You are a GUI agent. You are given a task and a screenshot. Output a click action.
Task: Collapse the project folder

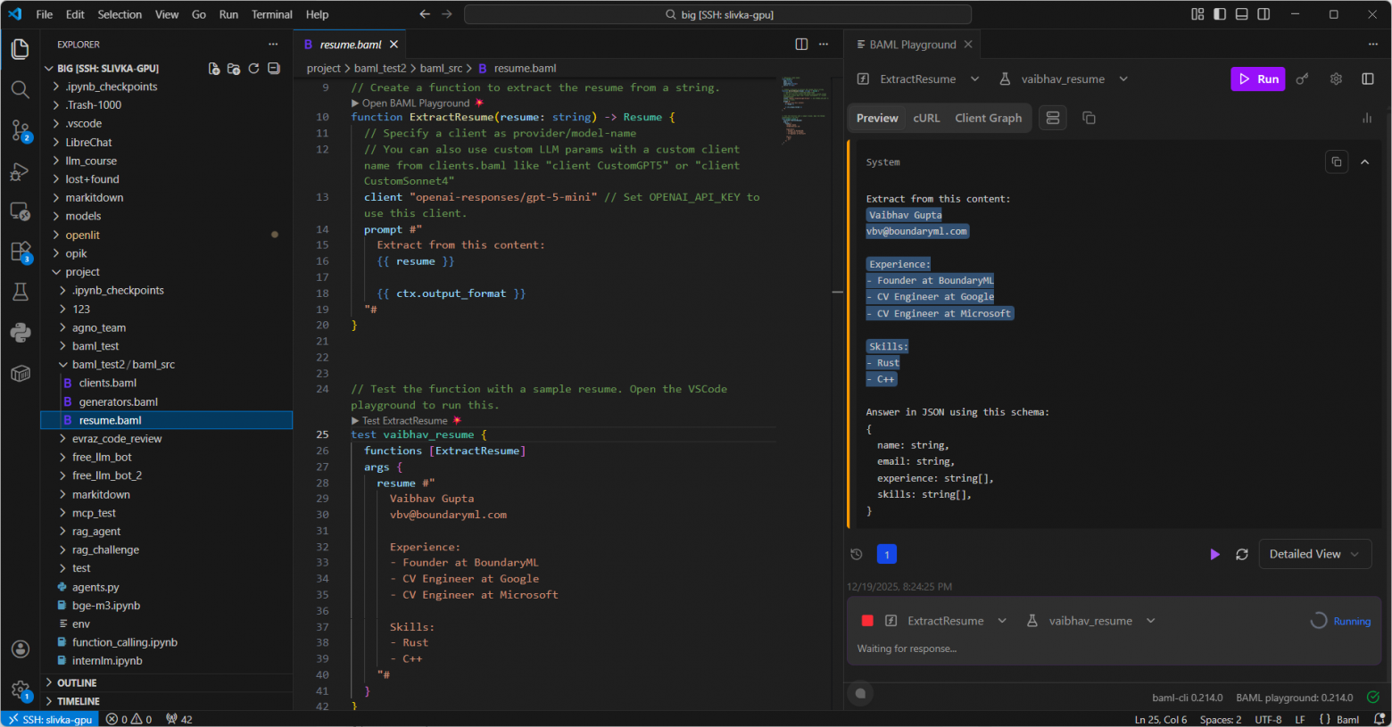click(82, 272)
